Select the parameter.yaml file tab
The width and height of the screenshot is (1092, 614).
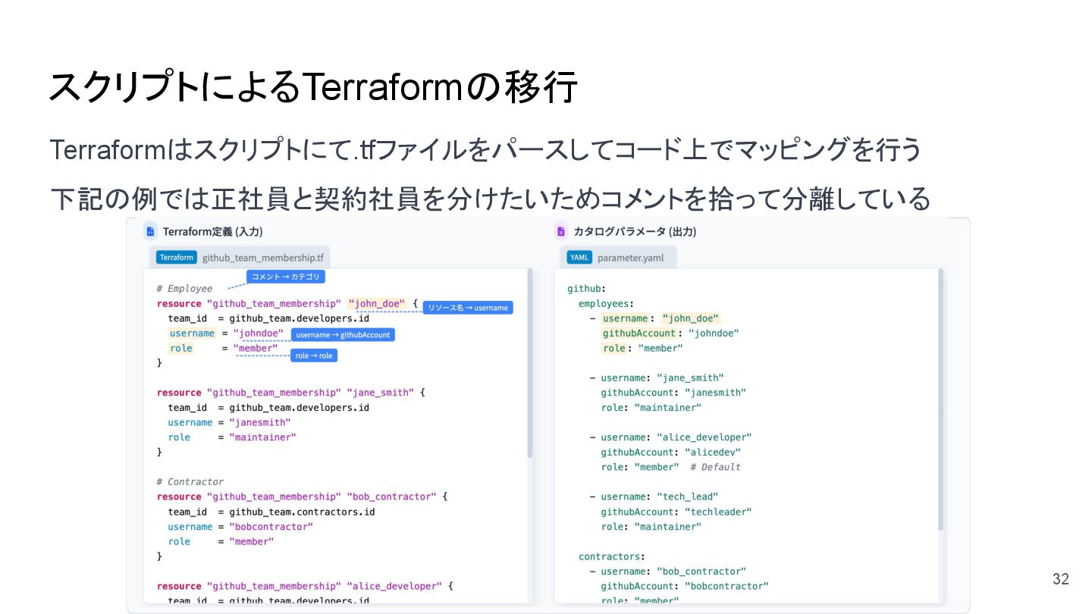click(618, 257)
